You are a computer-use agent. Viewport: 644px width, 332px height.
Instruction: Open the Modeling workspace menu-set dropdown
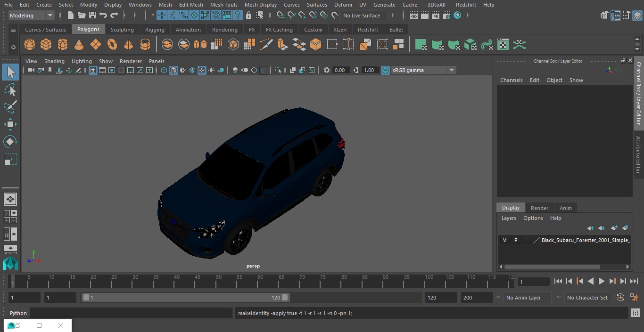pyautogui.click(x=32, y=16)
